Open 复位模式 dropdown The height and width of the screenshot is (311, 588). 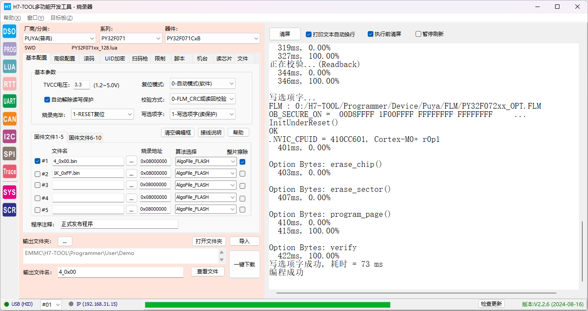pos(203,83)
